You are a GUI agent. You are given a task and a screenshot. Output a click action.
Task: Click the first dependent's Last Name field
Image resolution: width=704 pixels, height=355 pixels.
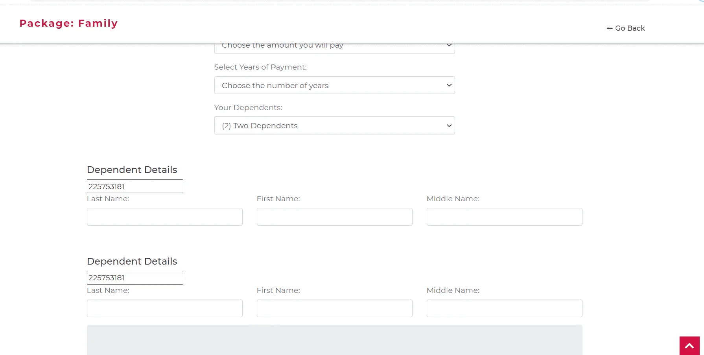pyautogui.click(x=165, y=217)
